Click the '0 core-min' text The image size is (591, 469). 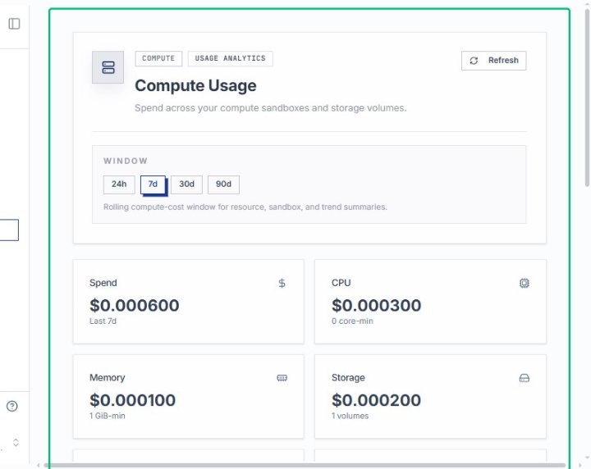click(x=352, y=321)
